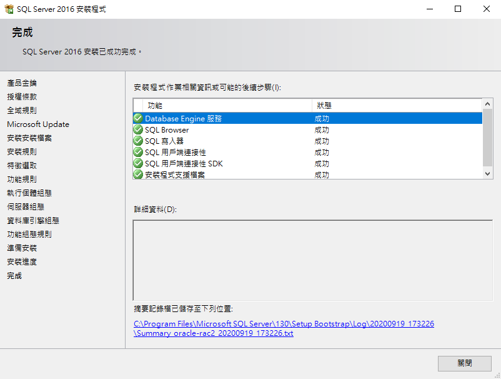This screenshot has width=501, height=379.
Task: Click inside the 詳細資料 text box
Action: 313,260
